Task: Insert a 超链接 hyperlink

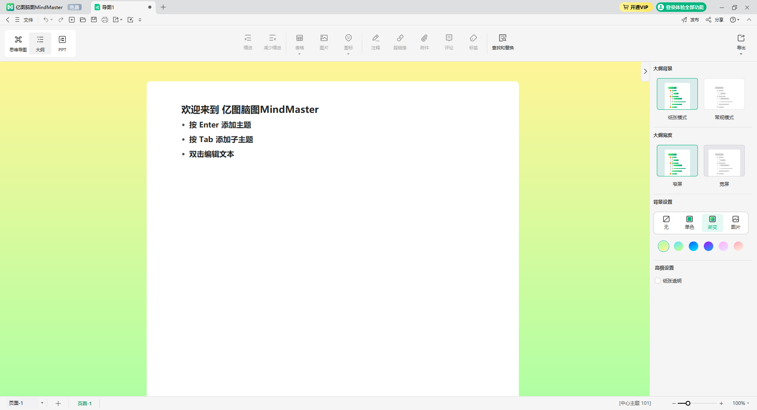Action: click(x=400, y=42)
